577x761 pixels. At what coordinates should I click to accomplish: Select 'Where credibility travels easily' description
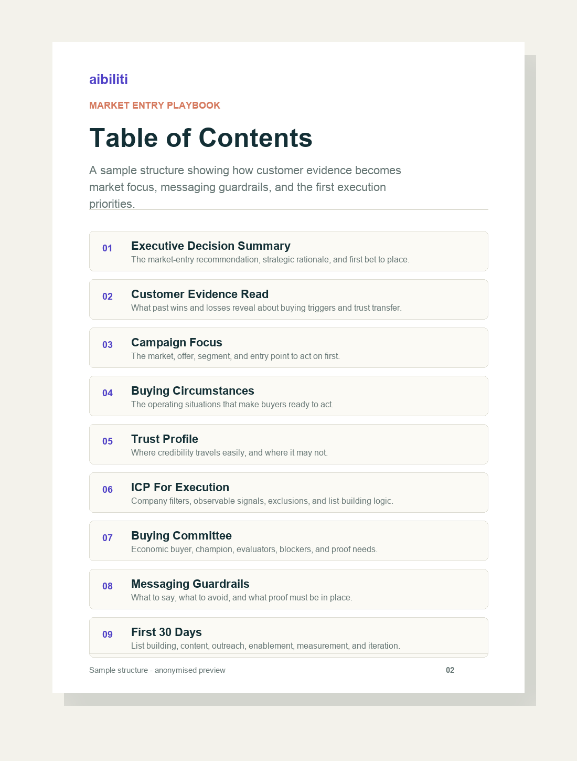pos(229,453)
